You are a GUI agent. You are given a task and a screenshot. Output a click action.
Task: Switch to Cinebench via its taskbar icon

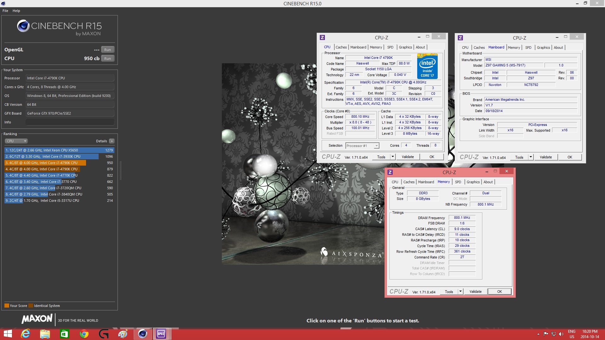(x=142, y=334)
